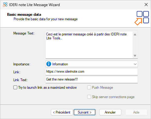Click the 'Link Text:' label
This screenshot has height=119, width=151.
point(20,80)
